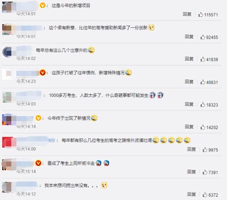Image resolution: width=227 pixels, height=200 pixels.
Task: Click verified badge on 15:14 comment
Action: pyautogui.click(x=38, y=163)
